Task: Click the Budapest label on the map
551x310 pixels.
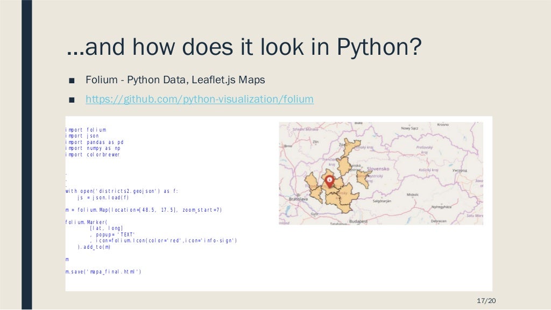Action: (x=358, y=221)
